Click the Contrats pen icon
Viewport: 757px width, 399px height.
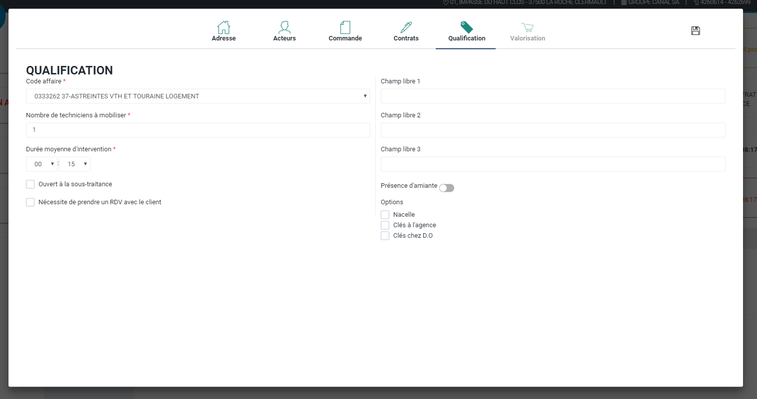click(x=406, y=27)
